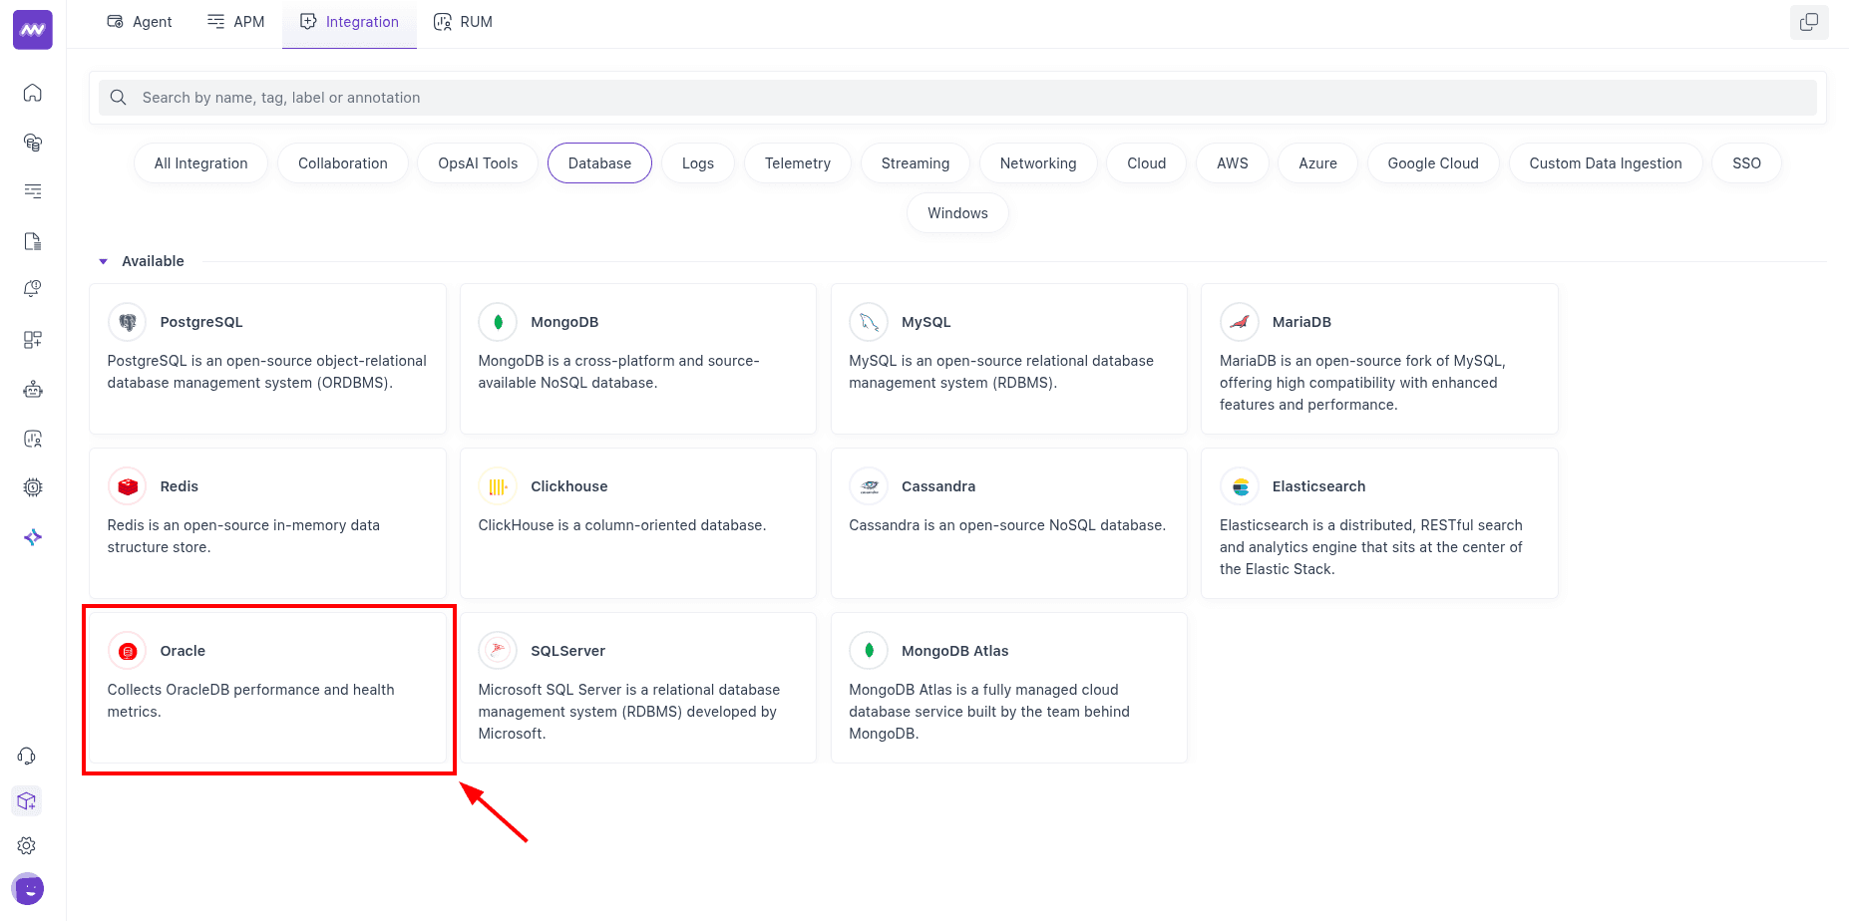Open the Middleware logo at top left

32,29
